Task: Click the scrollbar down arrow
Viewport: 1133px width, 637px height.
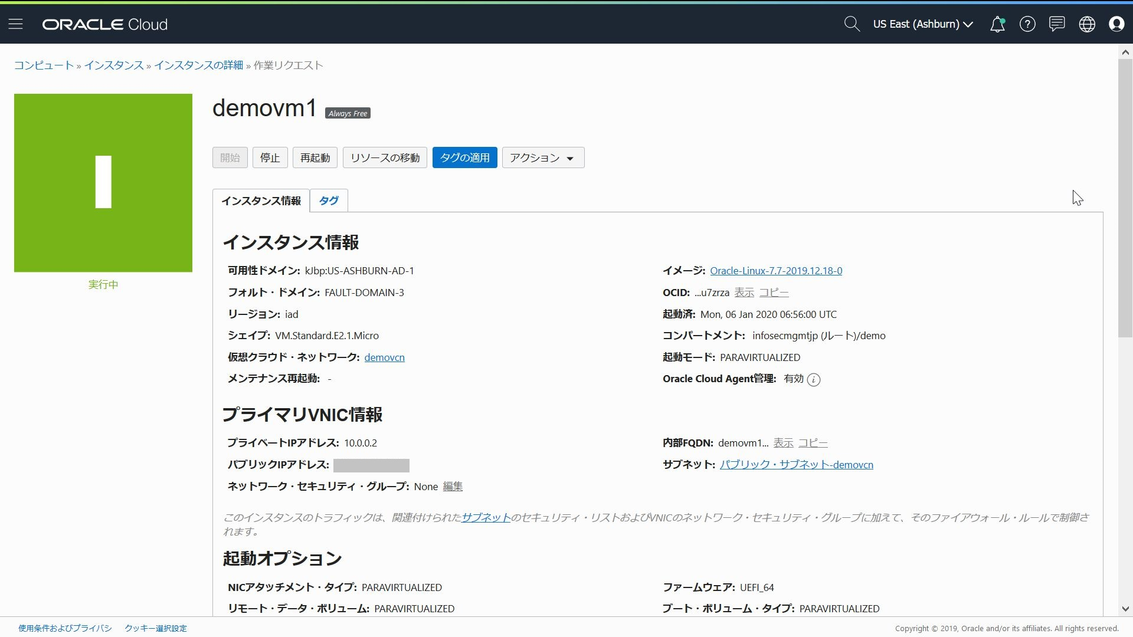Action: (1125, 609)
